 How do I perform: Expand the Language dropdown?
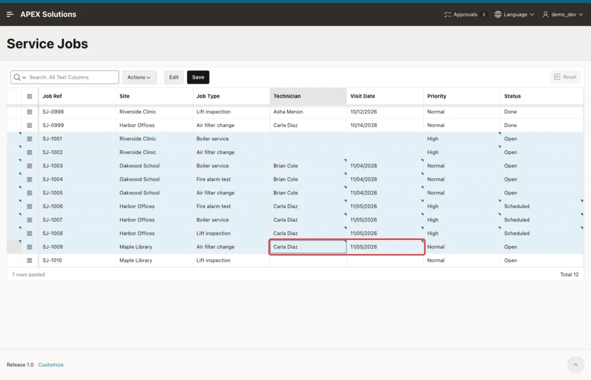(x=514, y=14)
